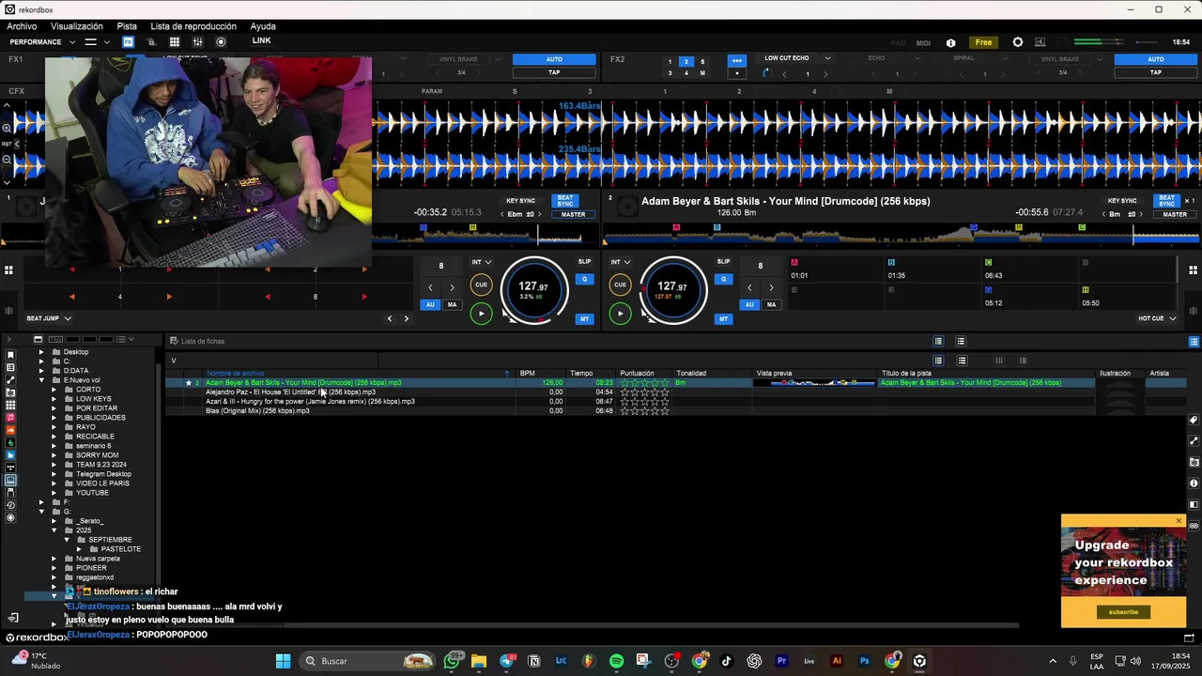Select FX2 deck assign S

click(701, 61)
